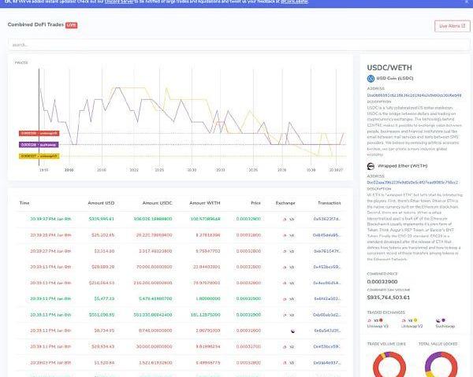Viewport: 473px width, 377px height.
Task: Click the yellow uniswapV2 price label on the chart
Action: point(39,156)
